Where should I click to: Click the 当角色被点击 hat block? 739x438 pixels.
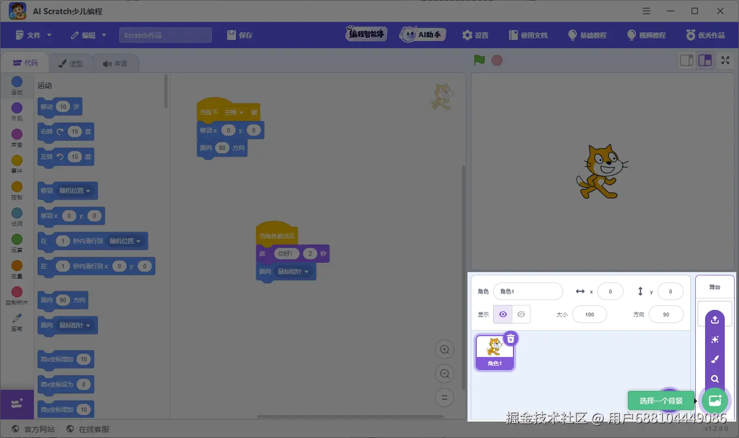pyautogui.click(x=277, y=233)
